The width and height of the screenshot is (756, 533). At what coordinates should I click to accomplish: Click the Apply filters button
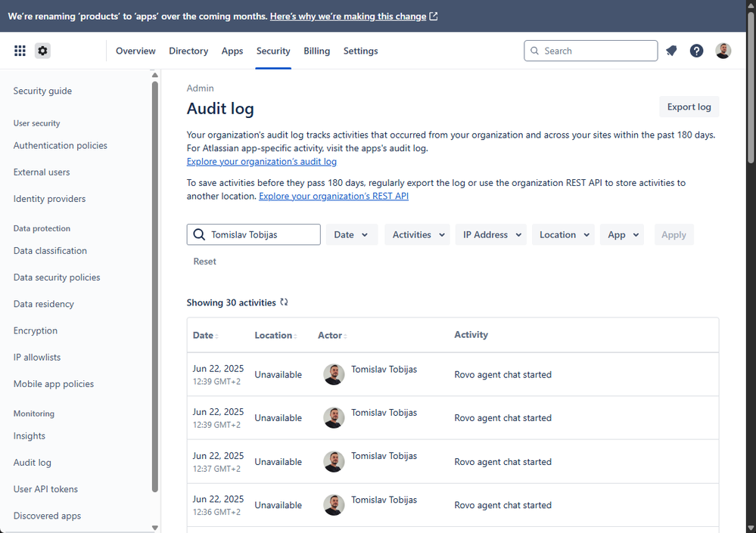click(x=674, y=234)
